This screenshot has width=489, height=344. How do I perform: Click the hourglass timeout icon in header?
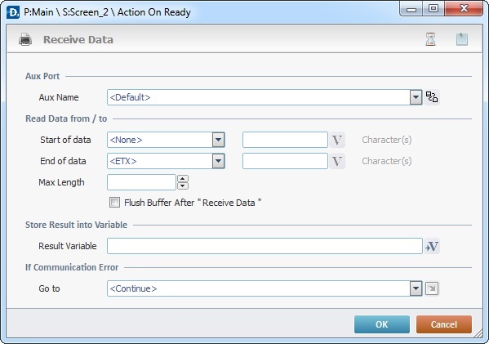pyautogui.click(x=430, y=39)
